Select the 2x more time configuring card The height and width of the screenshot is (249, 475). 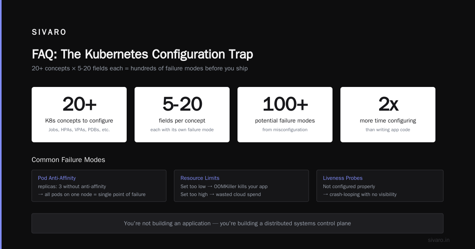click(x=388, y=115)
